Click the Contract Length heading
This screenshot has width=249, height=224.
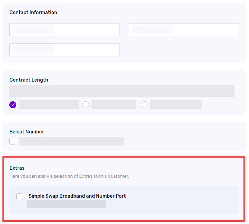[x=29, y=80]
